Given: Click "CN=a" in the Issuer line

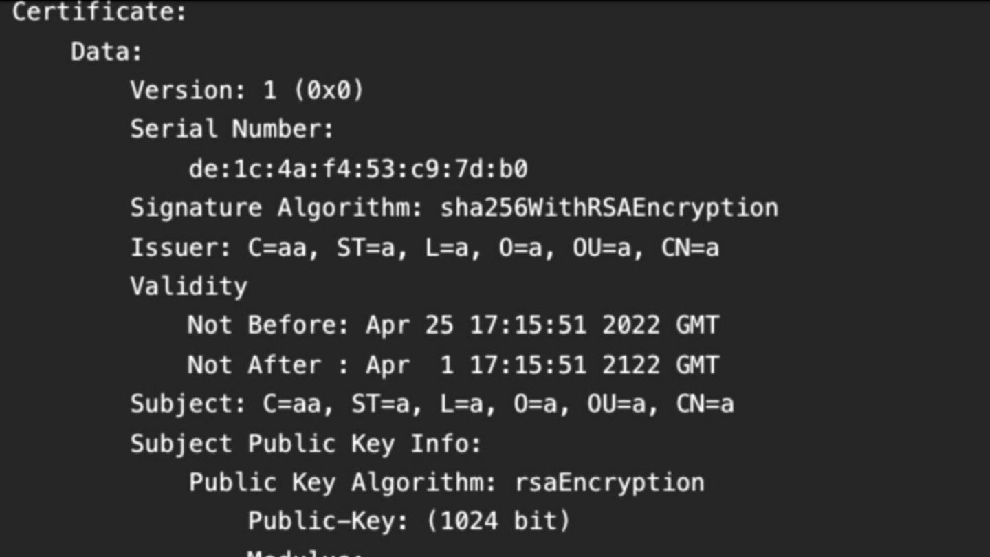Looking at the screenshot, I should (690, 247).
